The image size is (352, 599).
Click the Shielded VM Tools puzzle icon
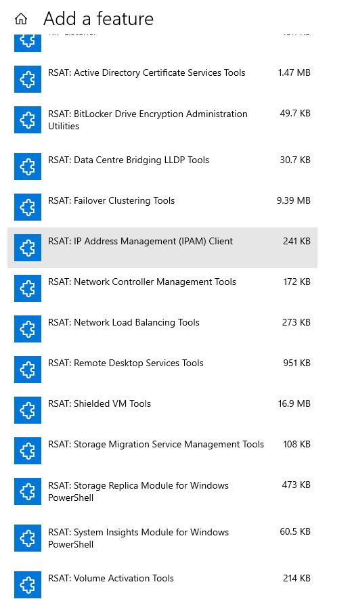click(x=28, y=410)
